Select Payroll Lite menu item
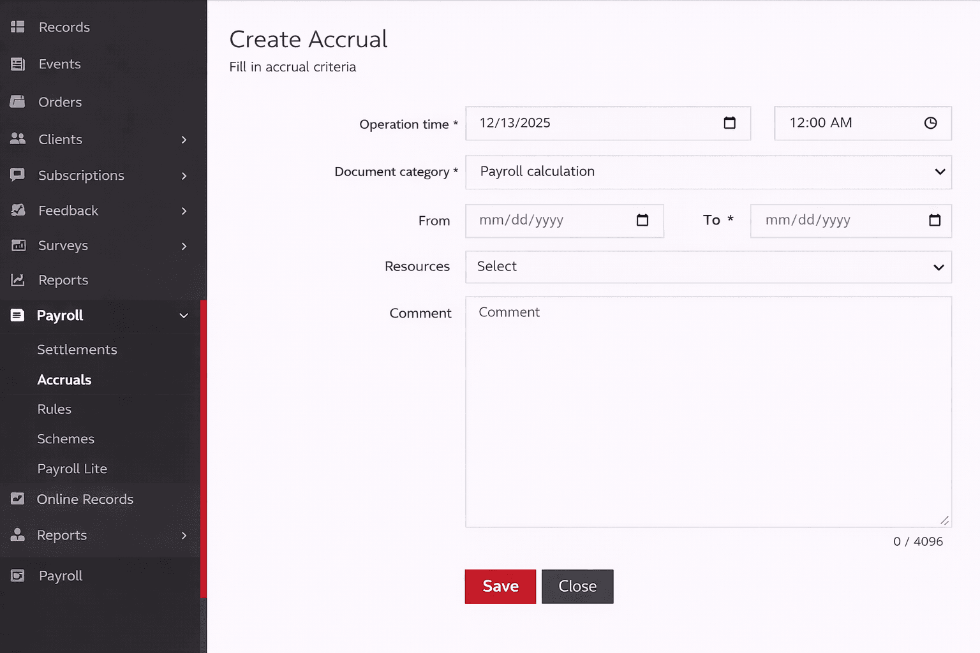 click(x=72, y=469)
